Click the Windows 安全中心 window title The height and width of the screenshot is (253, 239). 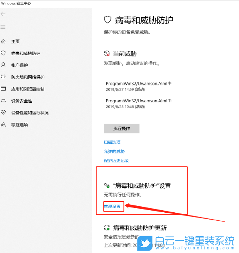[16, 3]
